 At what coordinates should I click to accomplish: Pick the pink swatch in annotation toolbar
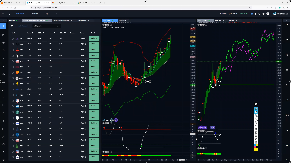coord(255,147)
